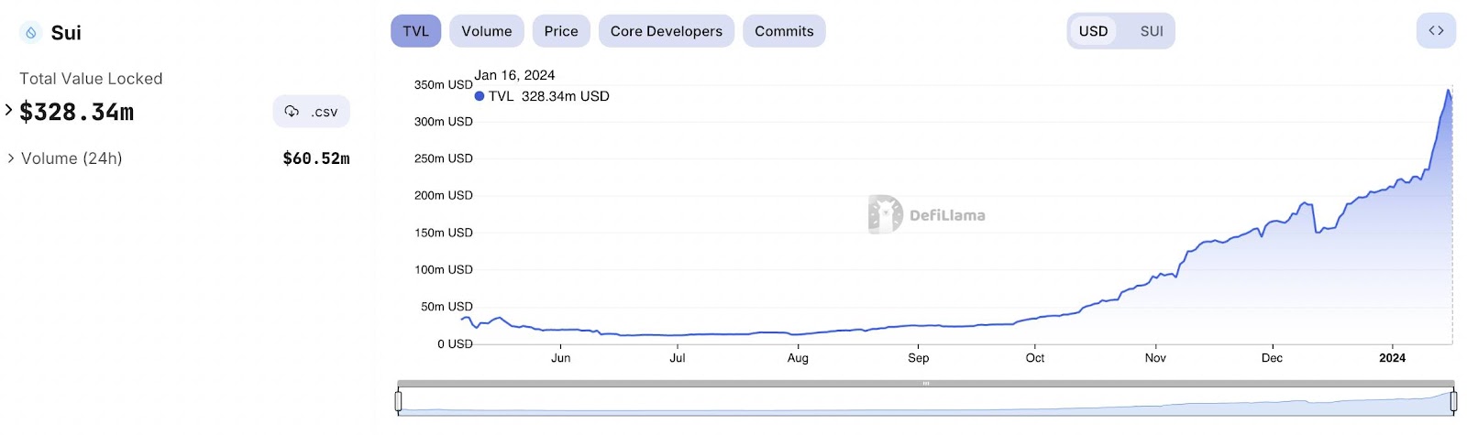The image size is (1467, 435).
Task: Click the 100m USD y-axis label
Action: pos(444,269)
